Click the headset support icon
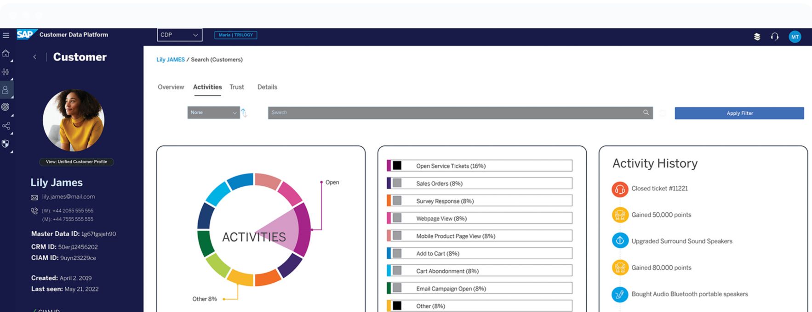The width and height of the screenshot is (812, 312). pos(775,37)
